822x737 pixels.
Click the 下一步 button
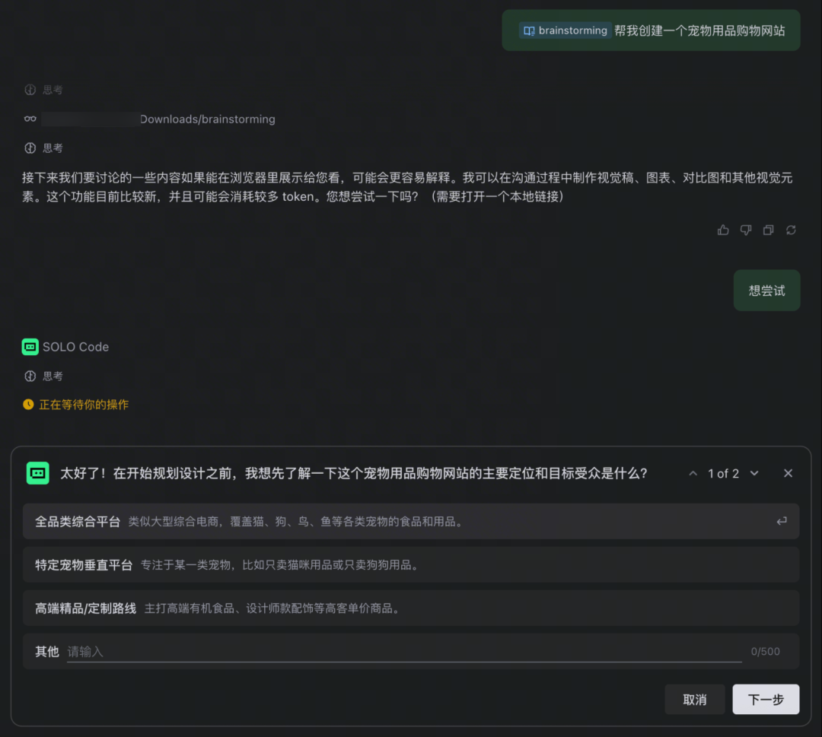pos(766,699)
